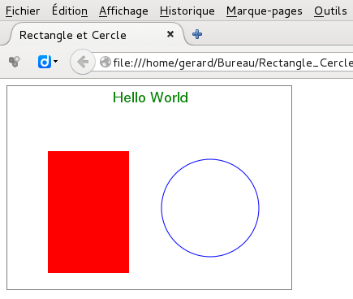This screenshot has height=299, width=353.
Task: Close the Rectangle et Cercle tab
Action: click(x=170, y=34)
